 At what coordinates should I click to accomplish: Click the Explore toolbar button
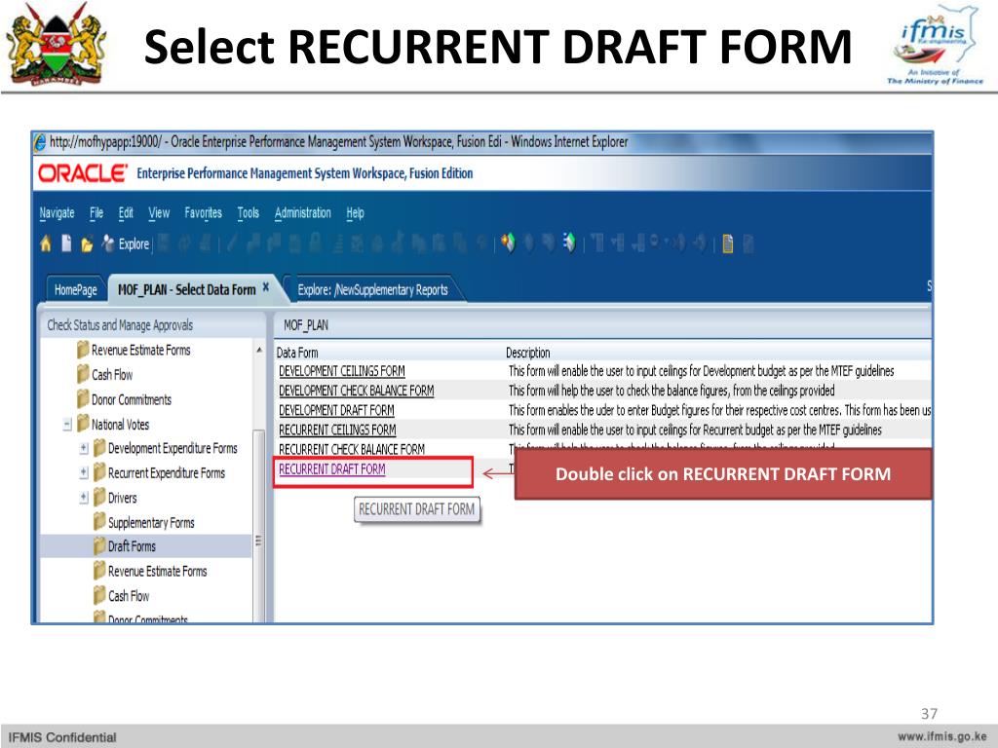(x=126, y=243)
